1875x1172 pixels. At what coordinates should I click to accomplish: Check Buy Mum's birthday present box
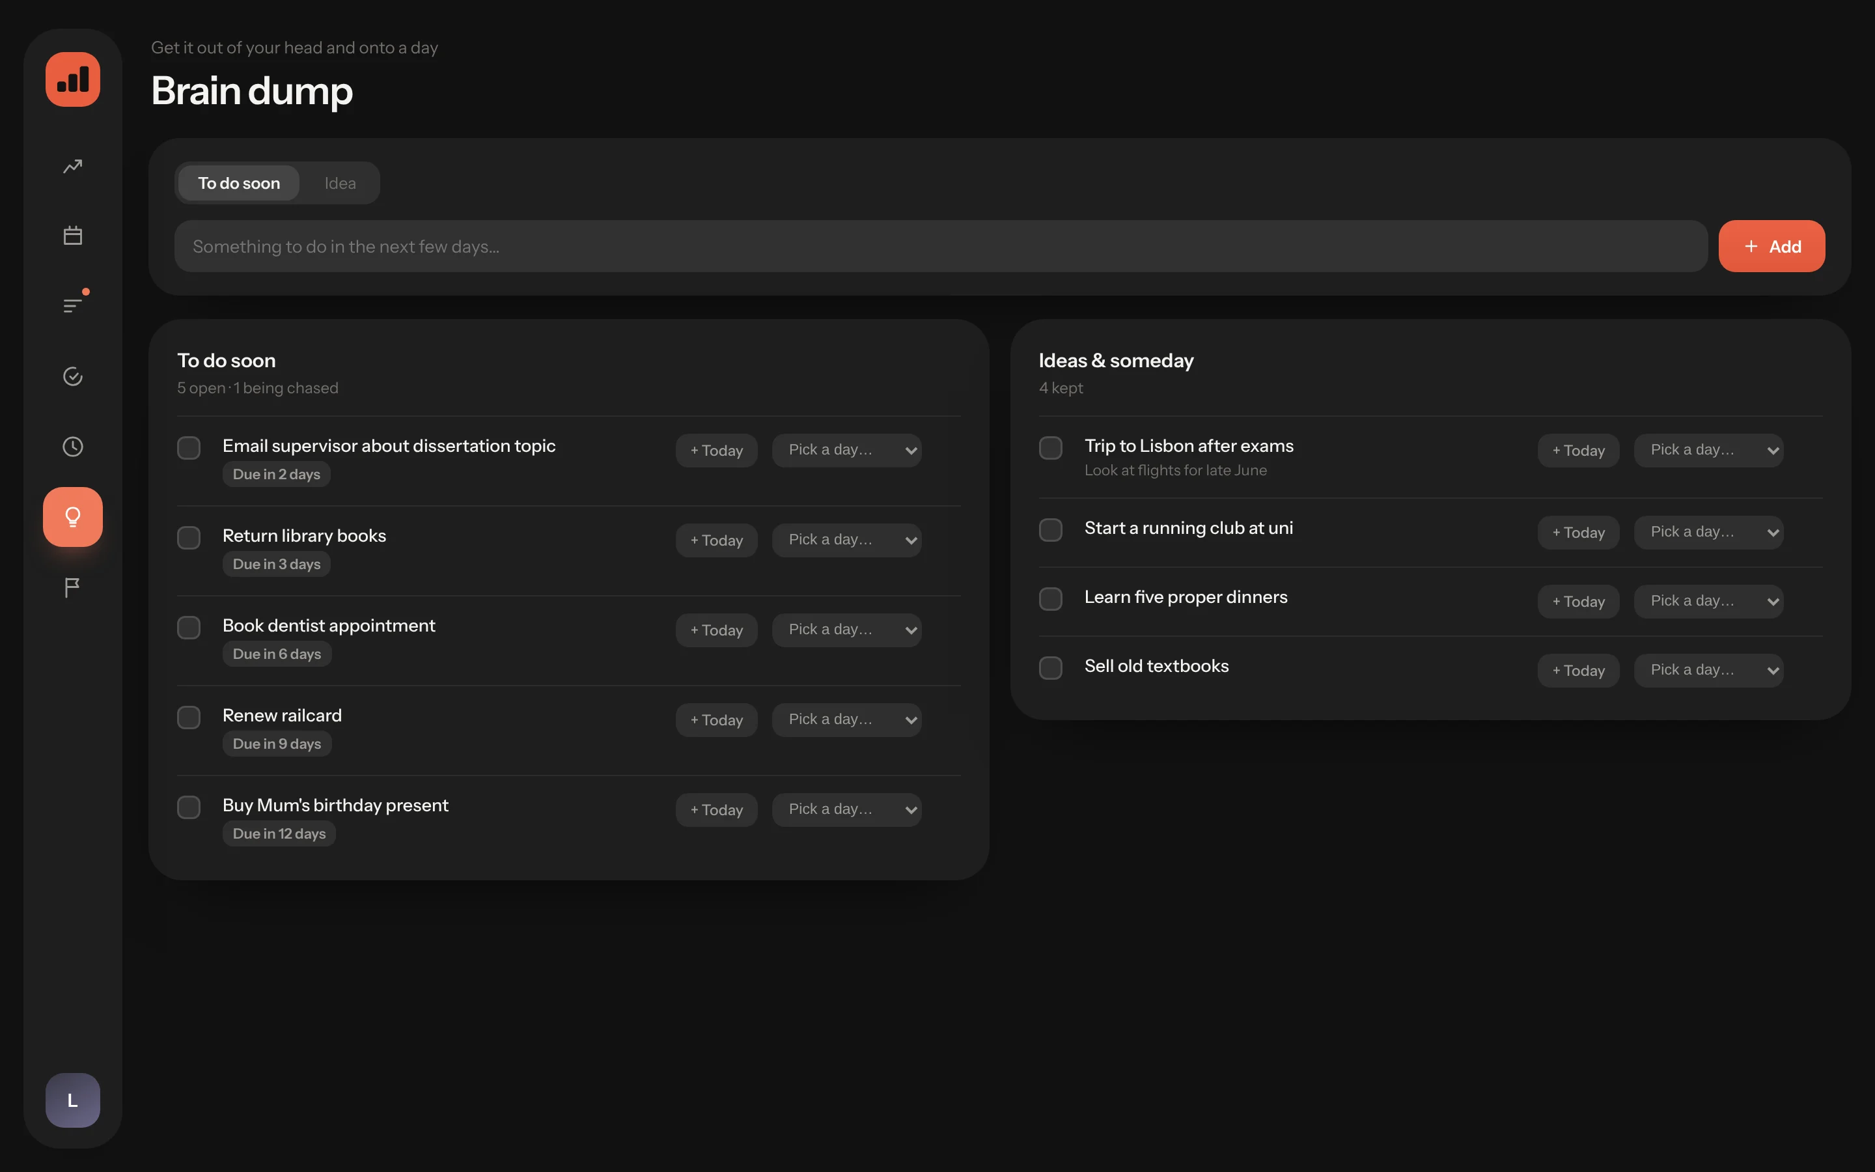click(189, 807)
